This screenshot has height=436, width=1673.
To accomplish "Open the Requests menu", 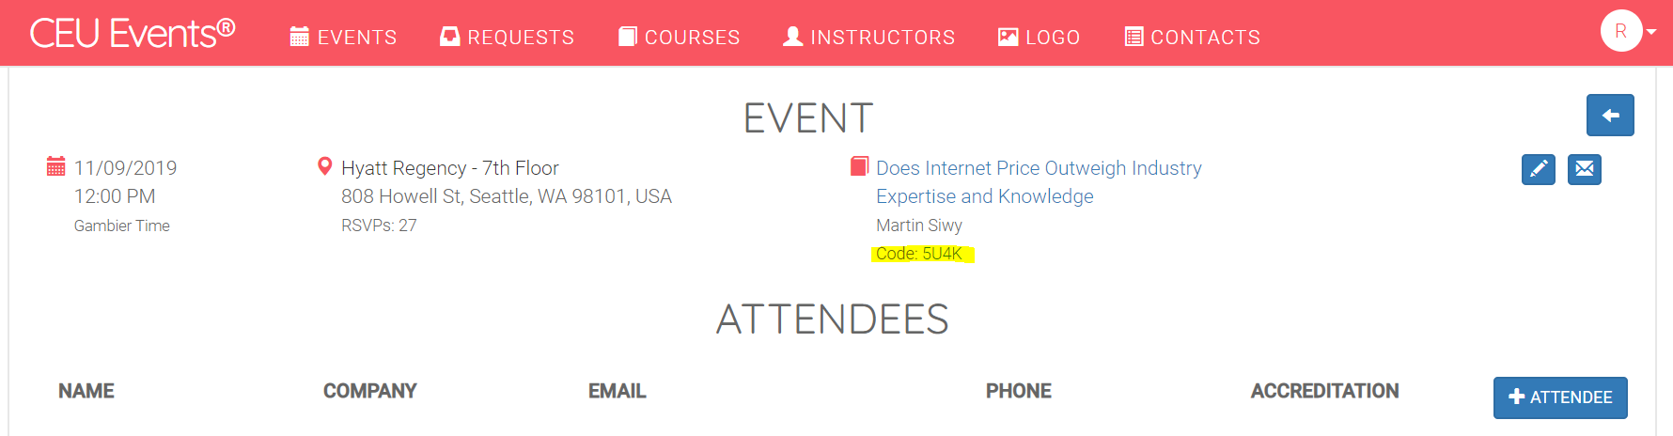I will (507, 37).
